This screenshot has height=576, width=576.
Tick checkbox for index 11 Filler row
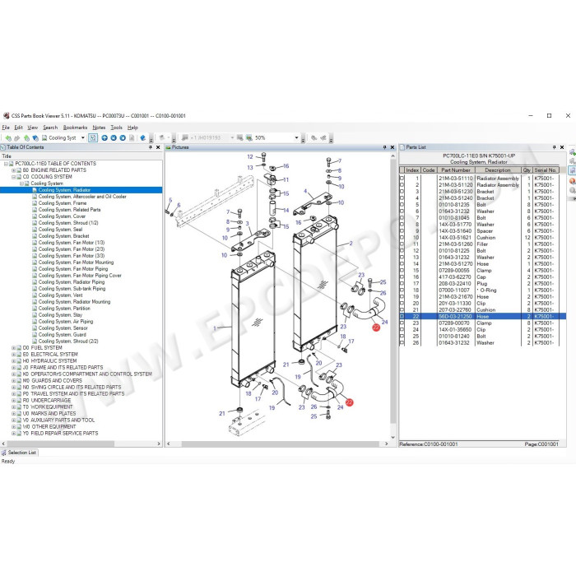pyautogui.click(x=402, y=244)
